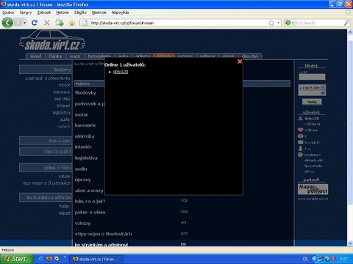
Task: Click the page vertical scrollbar down arrow
Action: point(350,243)
